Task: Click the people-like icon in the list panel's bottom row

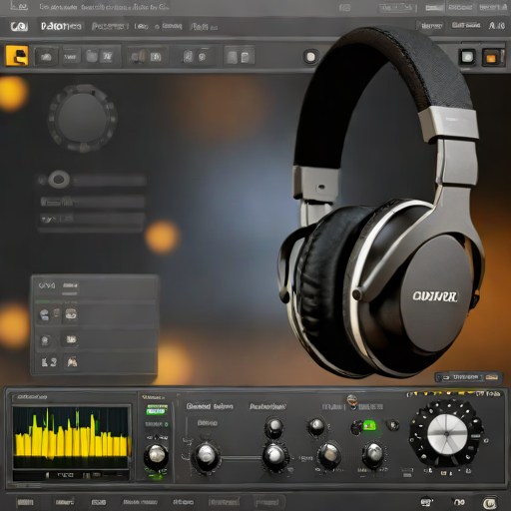Action: (72, 361)
